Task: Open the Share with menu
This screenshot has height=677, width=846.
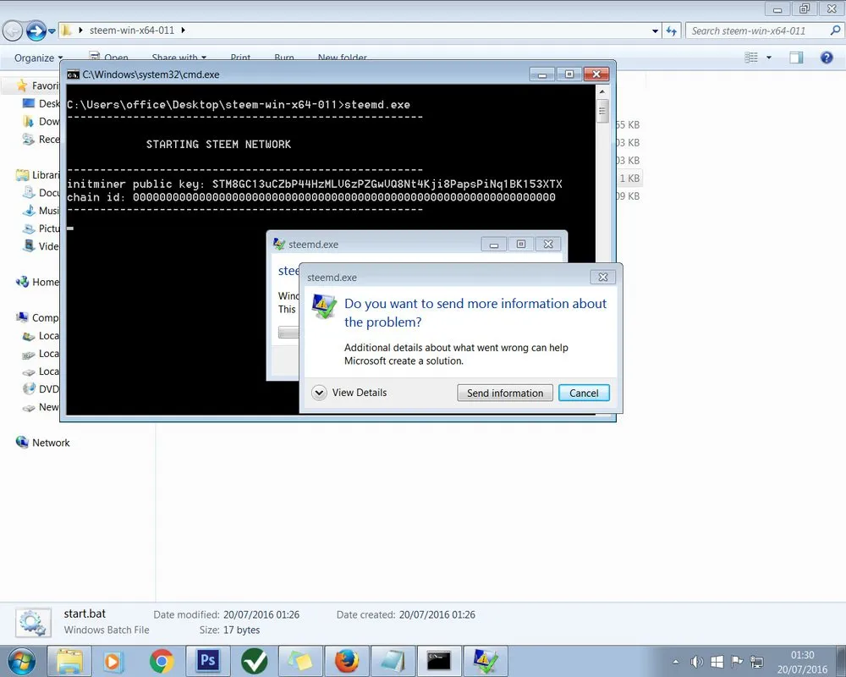Action: tap(179, 57)
